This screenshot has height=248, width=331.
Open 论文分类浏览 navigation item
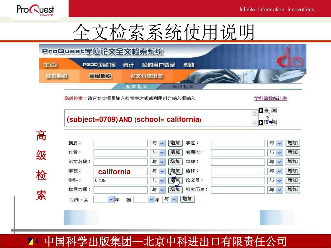[x=146, y=76]
